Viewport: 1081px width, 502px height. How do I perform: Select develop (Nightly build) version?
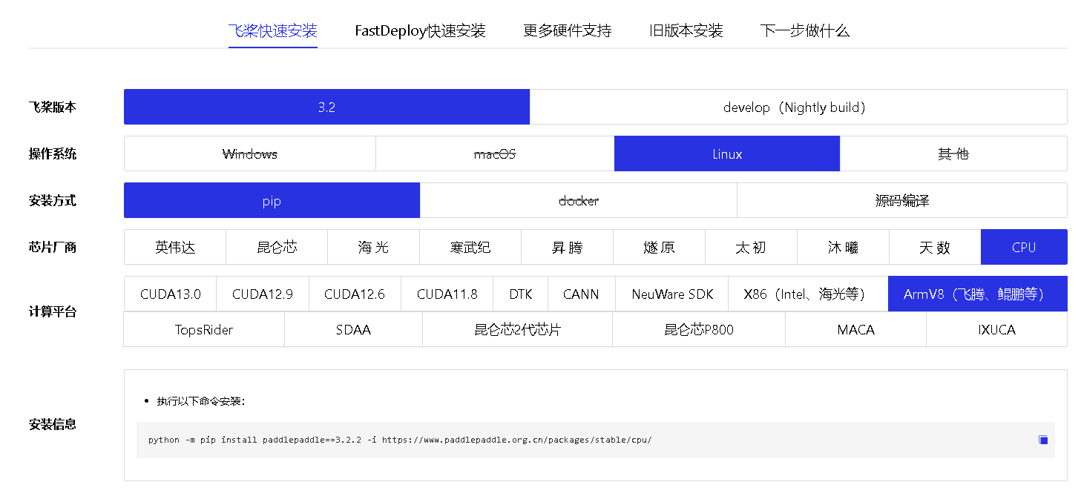tap(798, 107)
